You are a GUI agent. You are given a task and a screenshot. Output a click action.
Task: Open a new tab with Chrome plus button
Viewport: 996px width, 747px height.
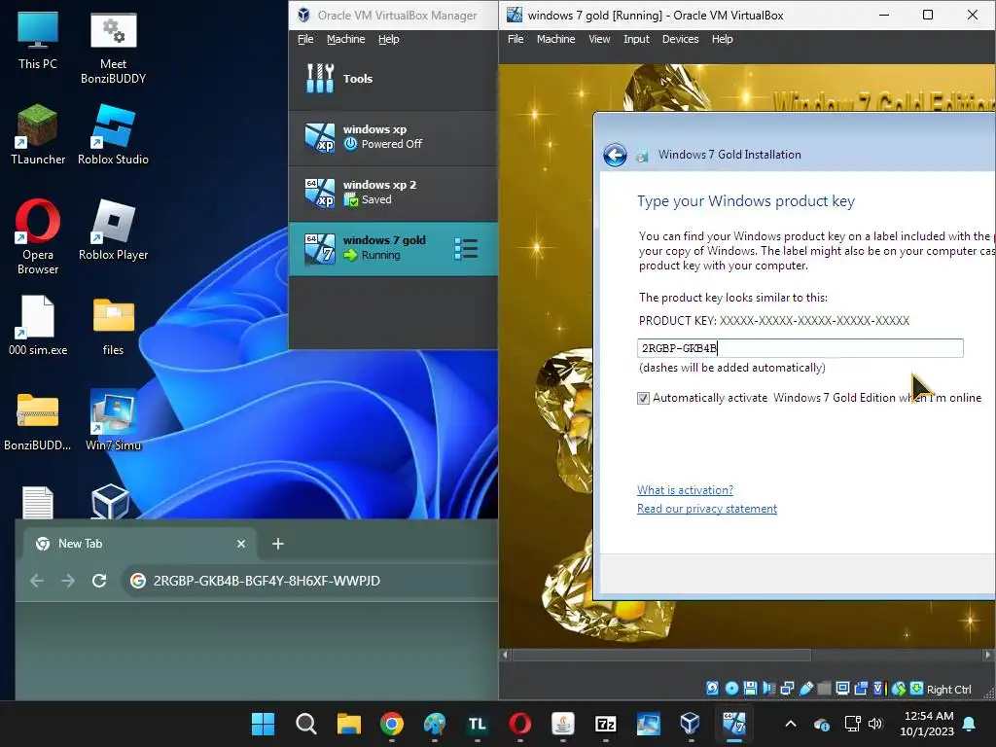click(x=277, y=544)
